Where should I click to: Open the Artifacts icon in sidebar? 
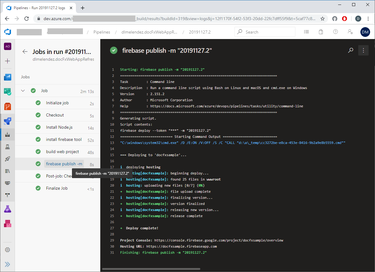[x=8, y=224]
